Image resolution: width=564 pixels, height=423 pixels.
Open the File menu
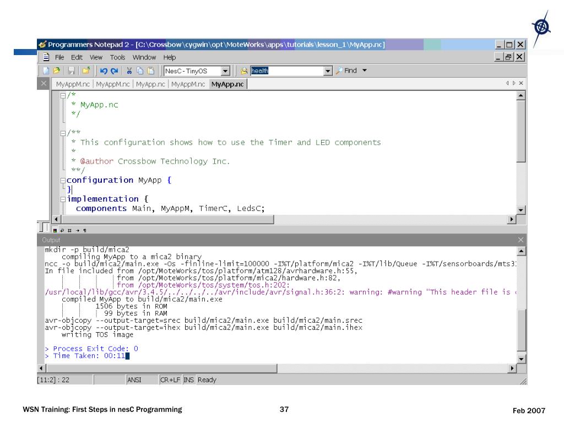click(59, 57)
